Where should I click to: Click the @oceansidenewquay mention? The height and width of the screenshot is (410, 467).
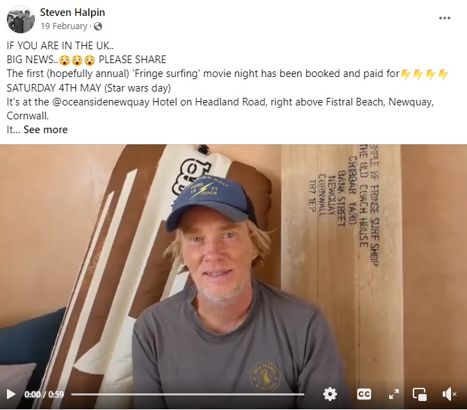(101, 102)
